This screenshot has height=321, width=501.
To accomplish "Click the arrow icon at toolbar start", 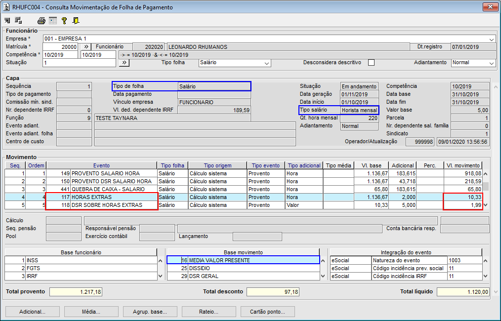I will click(x=7, y=20).
